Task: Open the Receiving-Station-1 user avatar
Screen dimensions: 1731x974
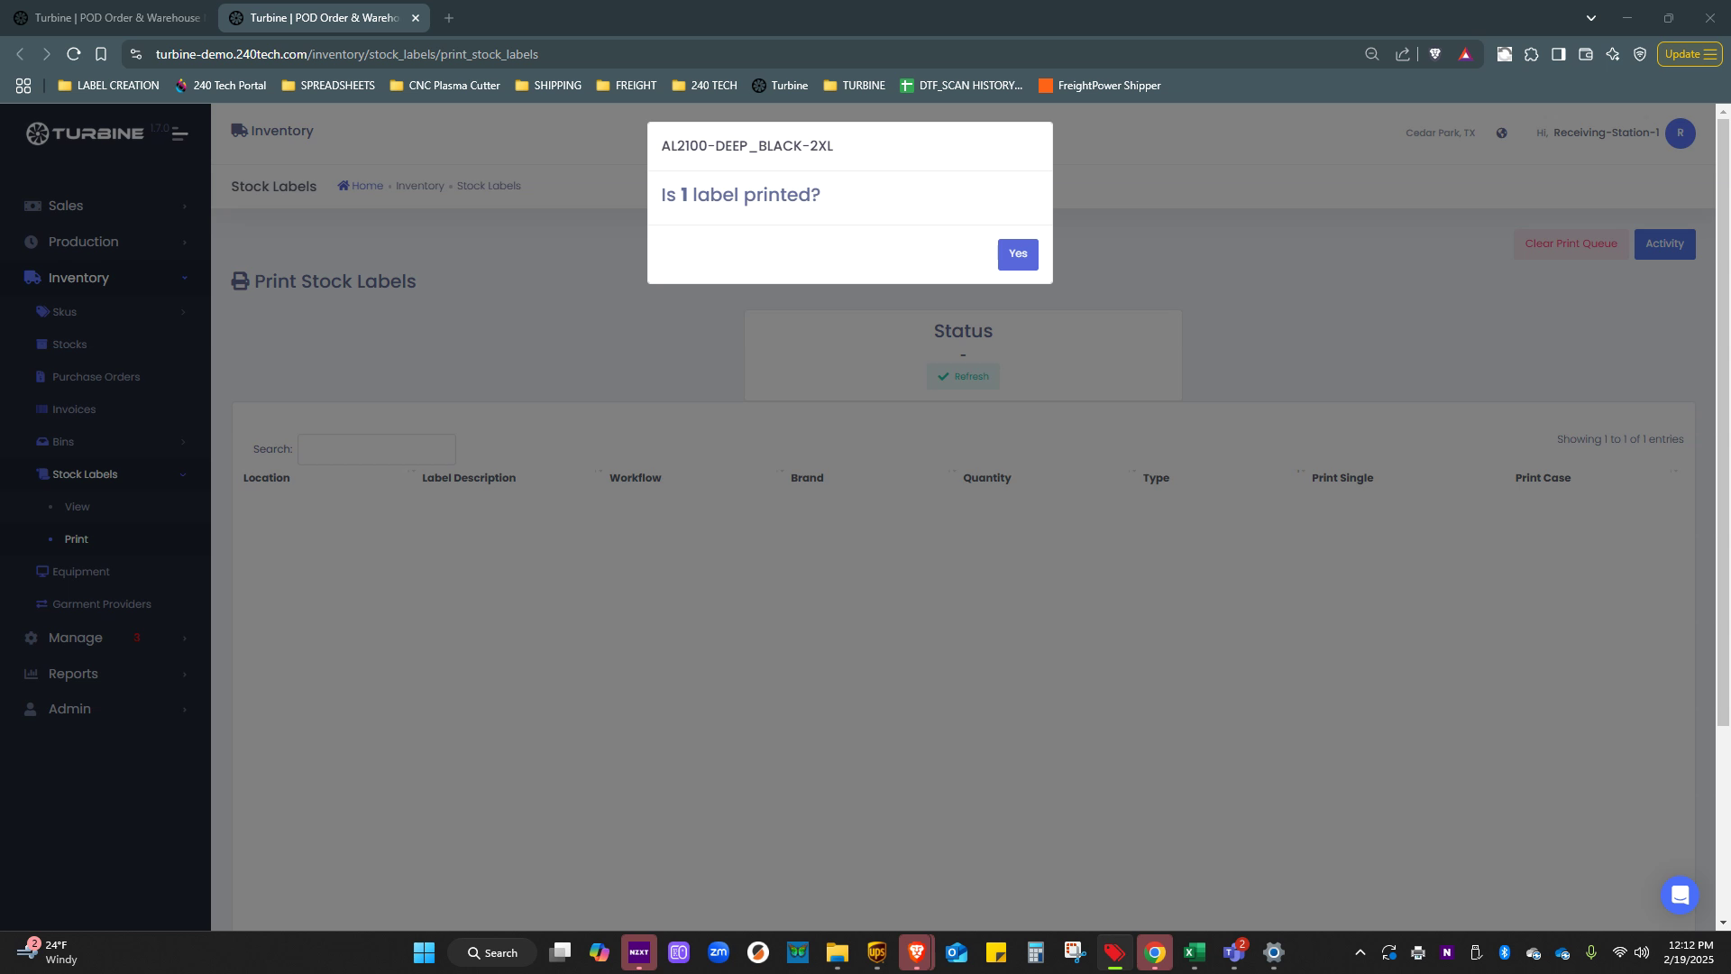Action: 1680,133
